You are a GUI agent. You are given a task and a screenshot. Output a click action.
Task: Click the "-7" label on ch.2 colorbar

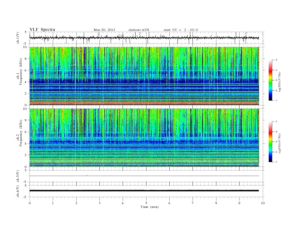pyautogui.click(x=275, y=162)
